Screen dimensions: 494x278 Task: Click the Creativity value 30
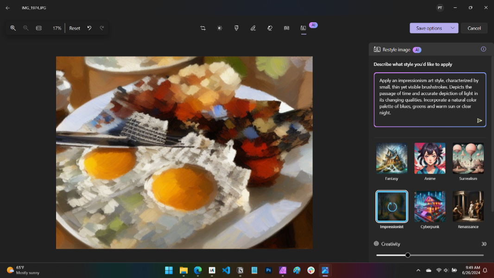point(484,244)
